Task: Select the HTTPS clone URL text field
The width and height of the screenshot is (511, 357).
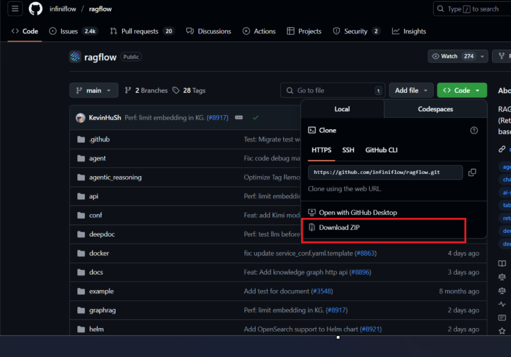Action: [386, 172]
